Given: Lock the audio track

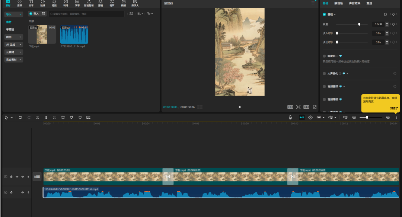Looking at the screenshot, I should (x=11, y=192).
